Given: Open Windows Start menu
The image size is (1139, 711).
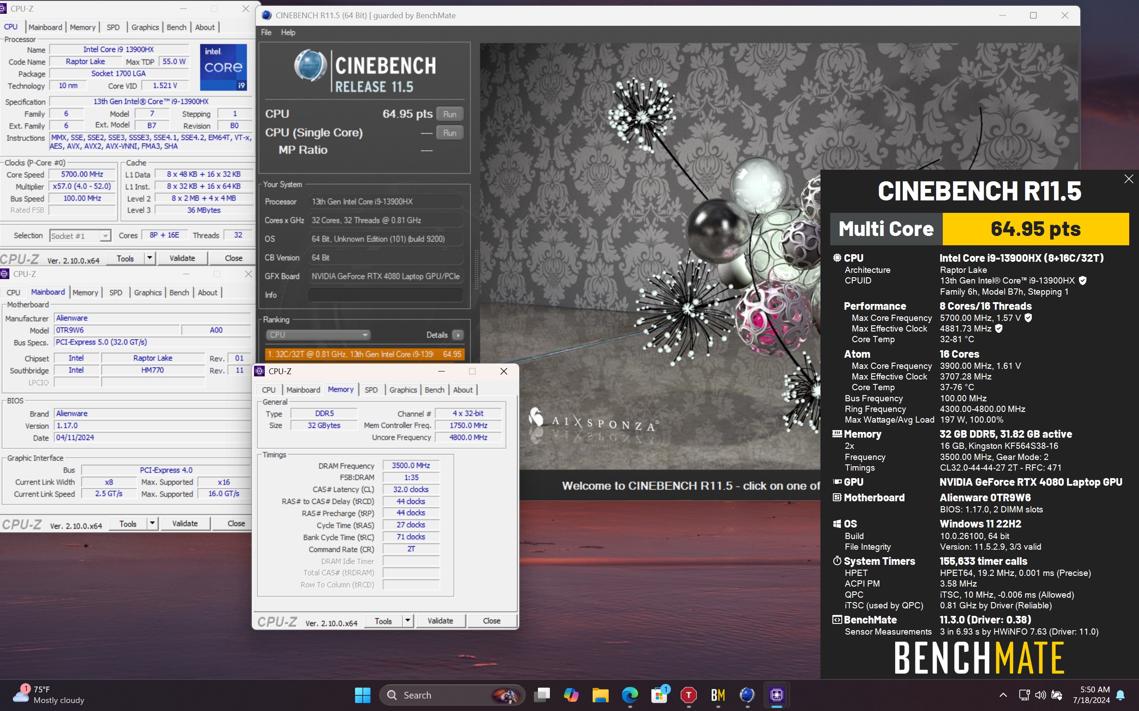Looking at the screenshot, I should 362,695.
